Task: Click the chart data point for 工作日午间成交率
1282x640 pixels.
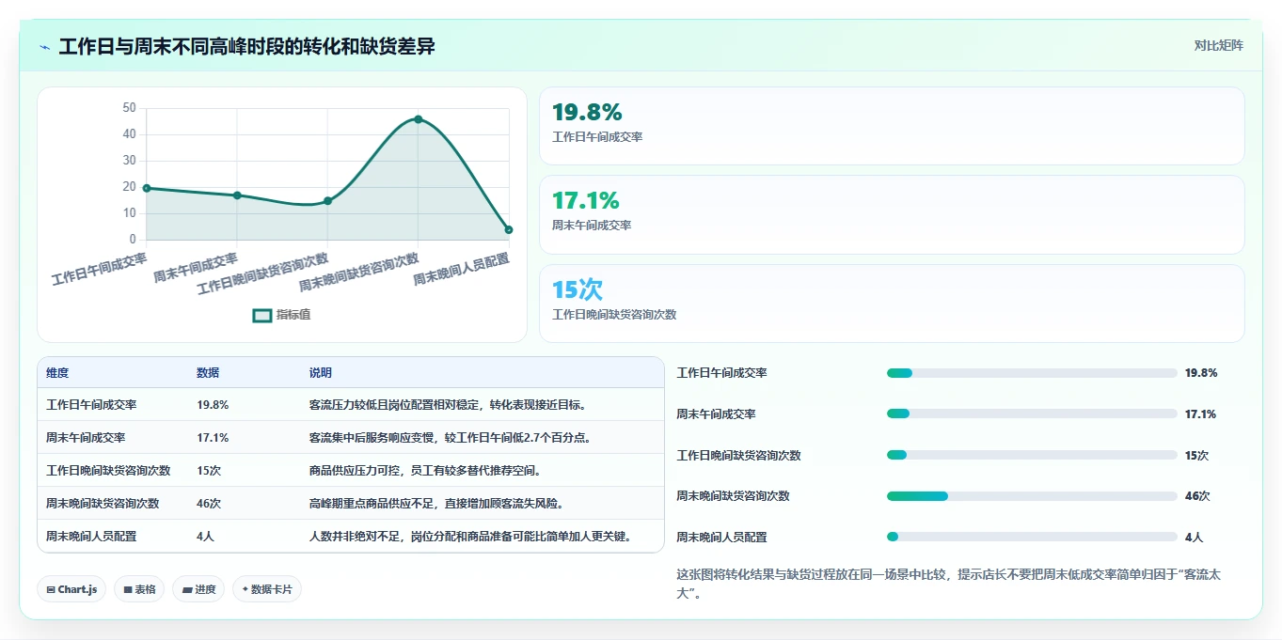Action: coord(147,188)
